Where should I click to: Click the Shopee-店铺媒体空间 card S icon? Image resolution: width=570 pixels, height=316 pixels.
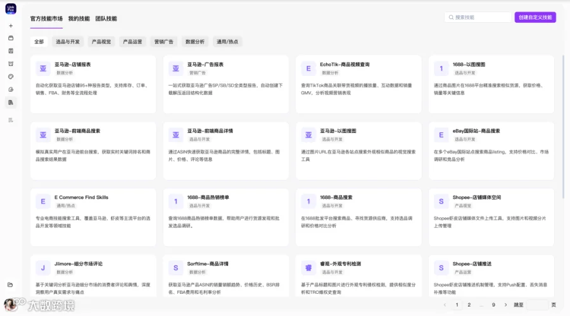pyautogui.click(x=441, y=201)
